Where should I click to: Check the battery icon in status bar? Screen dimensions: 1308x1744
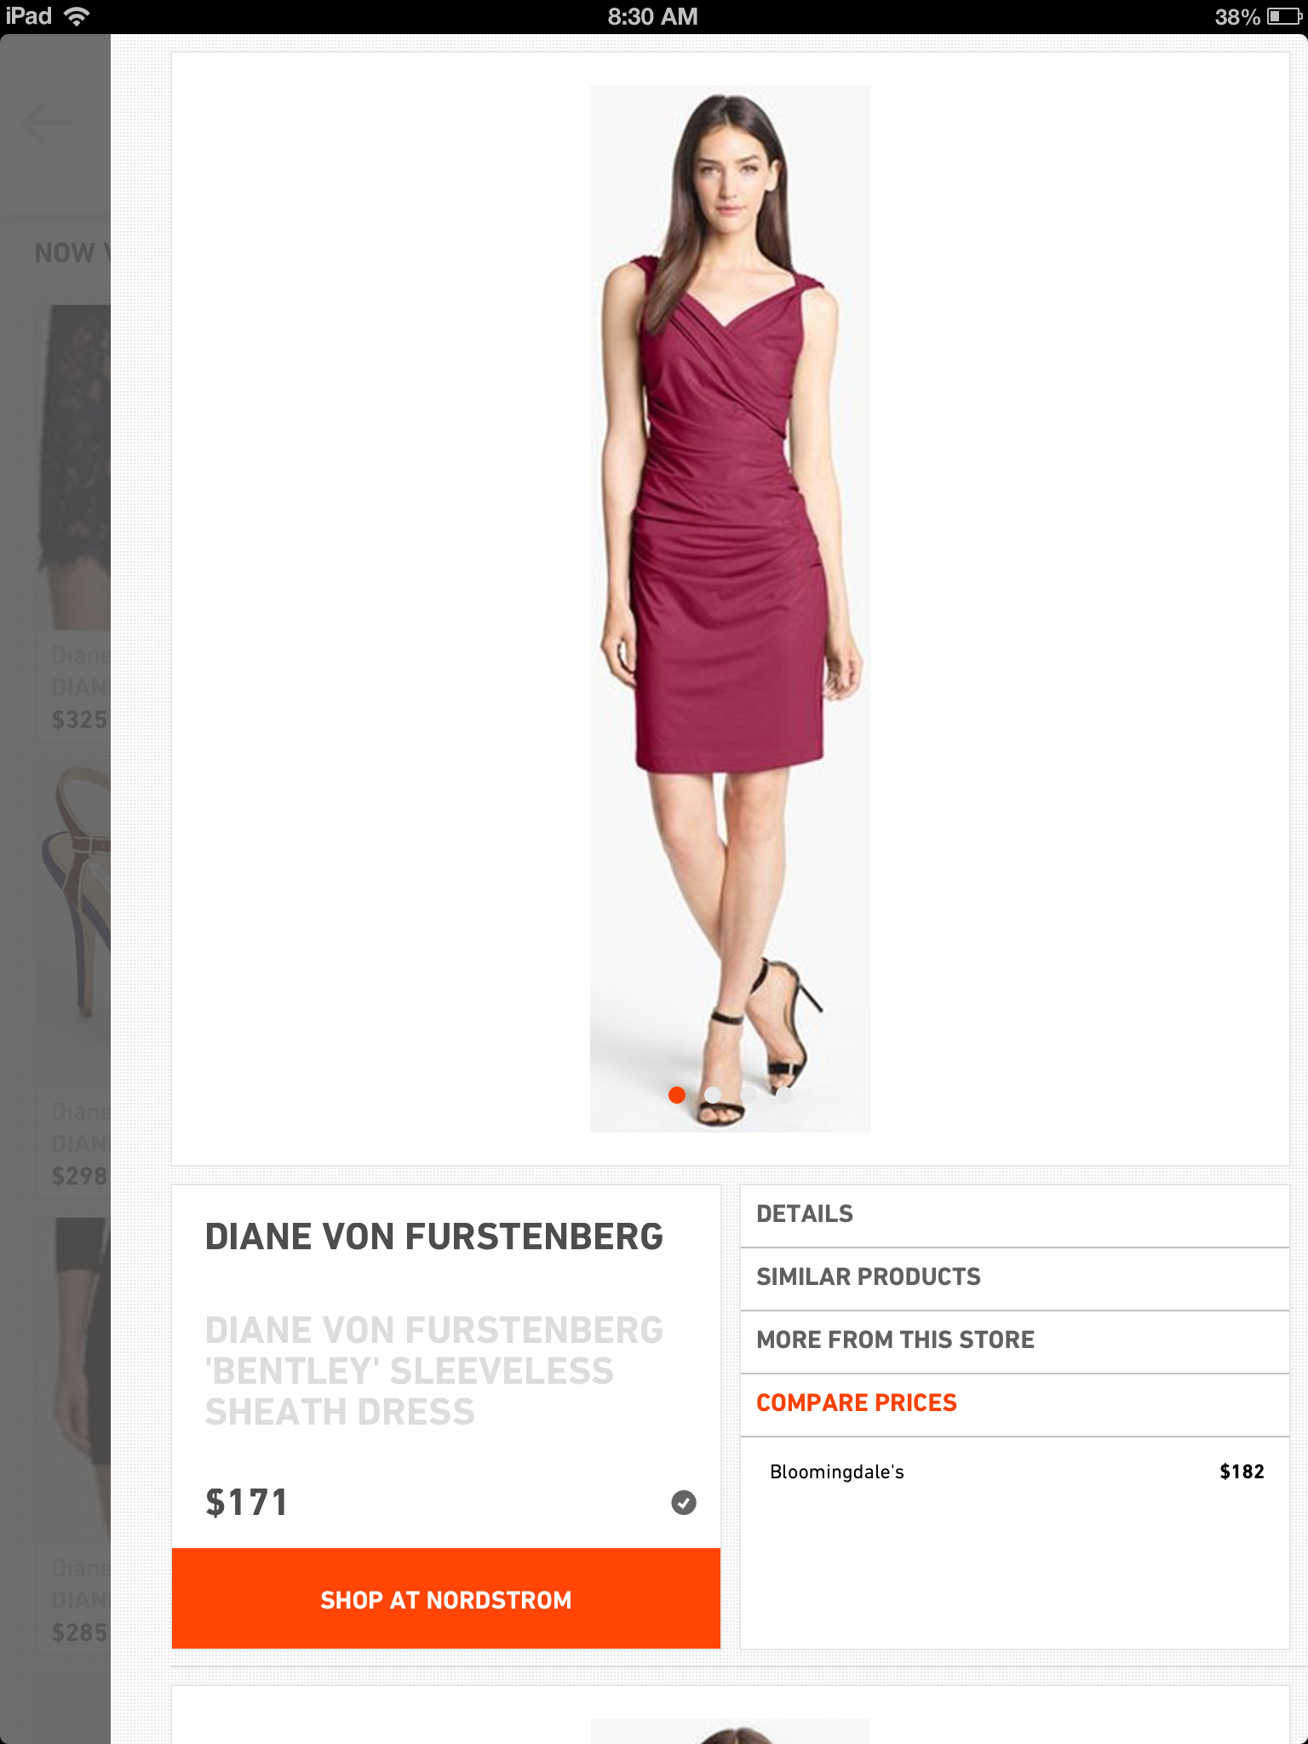point(1283,16)
